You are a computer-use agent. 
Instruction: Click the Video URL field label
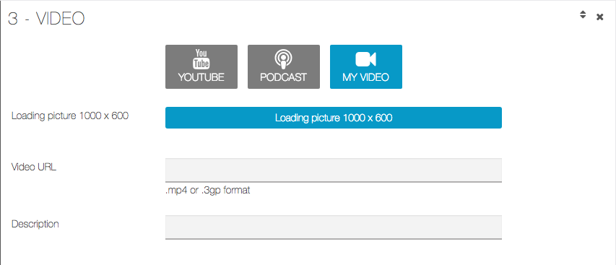(x=34, y=167)
